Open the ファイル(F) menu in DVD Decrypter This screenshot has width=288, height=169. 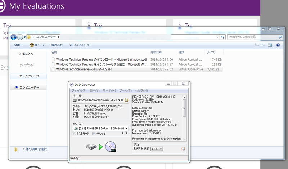[79, 90]
